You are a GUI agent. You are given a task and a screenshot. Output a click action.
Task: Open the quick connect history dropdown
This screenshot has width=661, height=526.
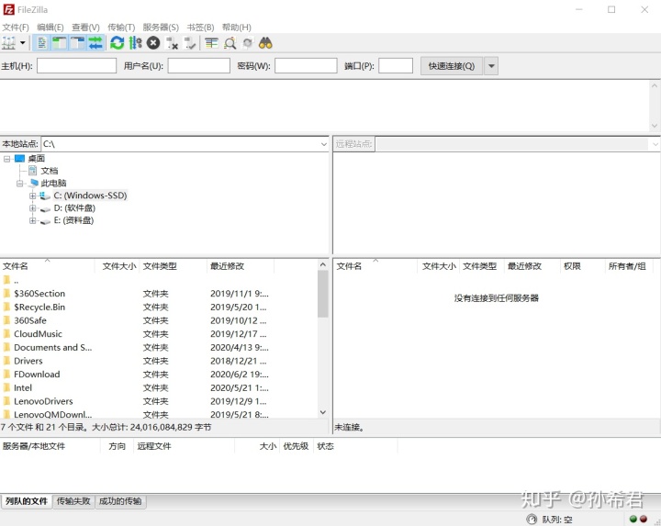491,66
